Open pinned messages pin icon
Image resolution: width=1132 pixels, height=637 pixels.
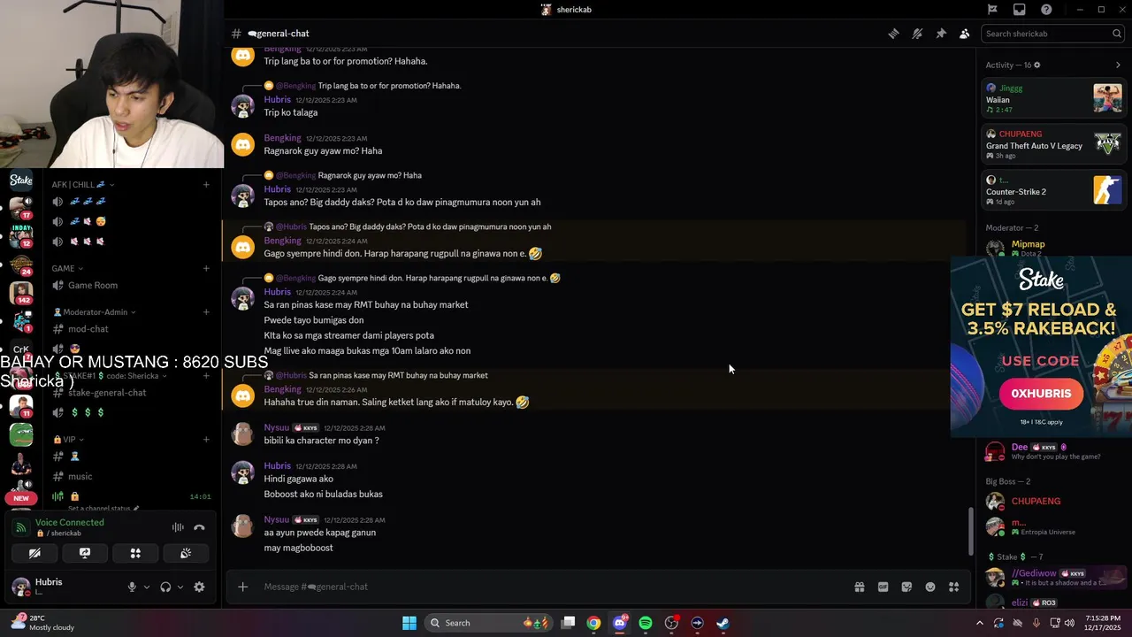coord(941,34)
